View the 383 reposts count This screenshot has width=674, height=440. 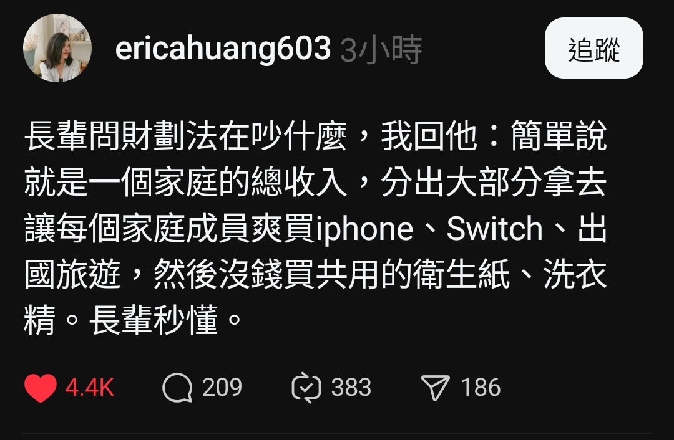point(351,388)
